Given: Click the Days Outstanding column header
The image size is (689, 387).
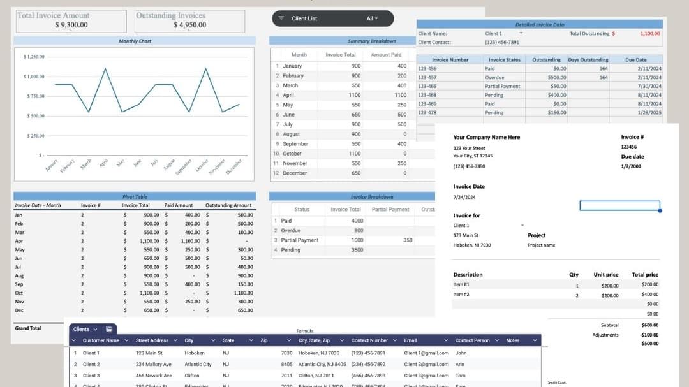Looking at the screenshot, I should 588,60.
